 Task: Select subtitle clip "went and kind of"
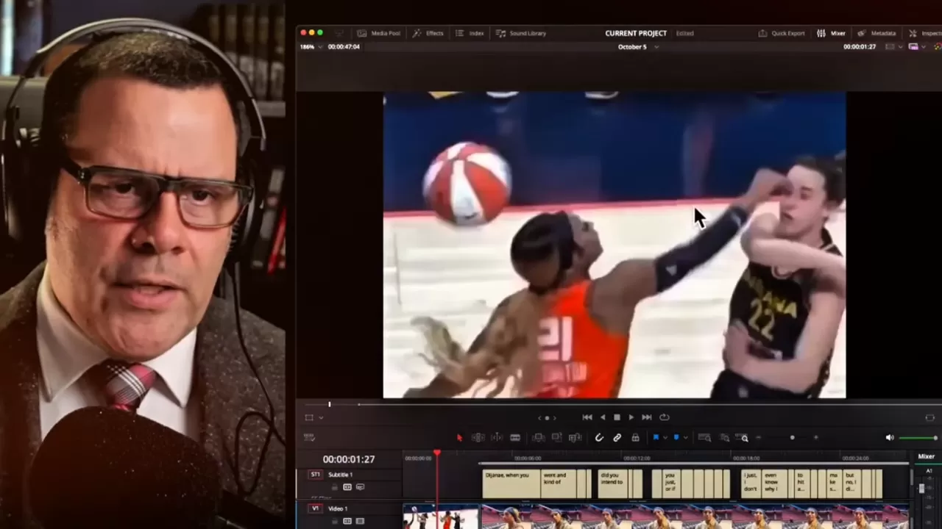click(558, 484)
